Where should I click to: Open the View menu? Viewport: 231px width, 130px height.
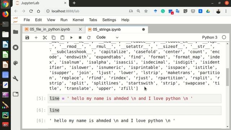click(51, 20)
